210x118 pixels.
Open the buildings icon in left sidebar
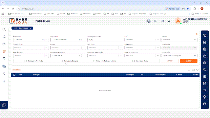(4, 66)
